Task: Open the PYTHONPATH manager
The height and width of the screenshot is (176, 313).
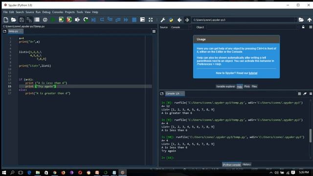Action: tap(171, 20)
